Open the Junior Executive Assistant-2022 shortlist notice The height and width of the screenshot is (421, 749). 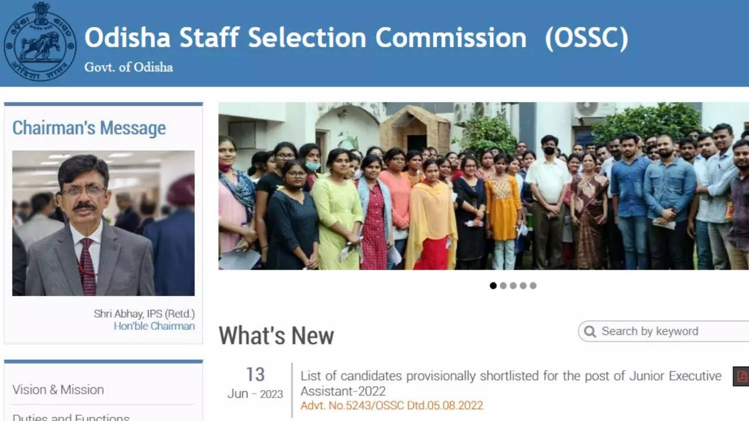511,384
